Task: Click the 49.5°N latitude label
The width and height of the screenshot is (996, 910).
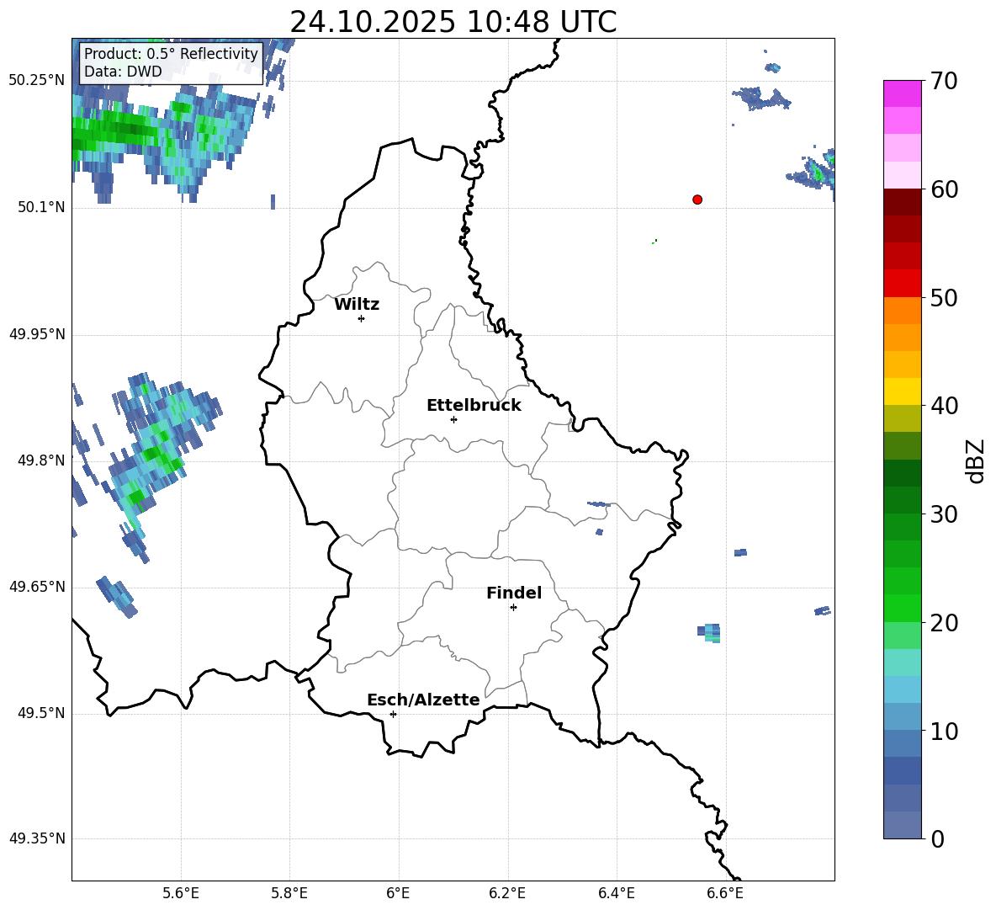Action: coord(40,713)
